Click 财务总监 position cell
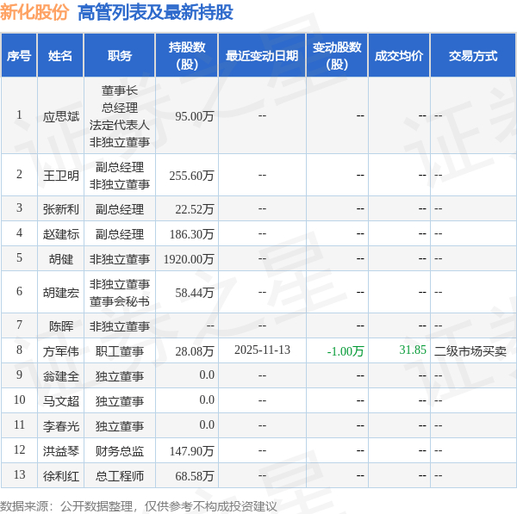Image resolution: width=517 pixels, height=514 pixels. tap(120, 451)
